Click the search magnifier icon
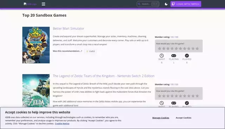 (139, 4)
